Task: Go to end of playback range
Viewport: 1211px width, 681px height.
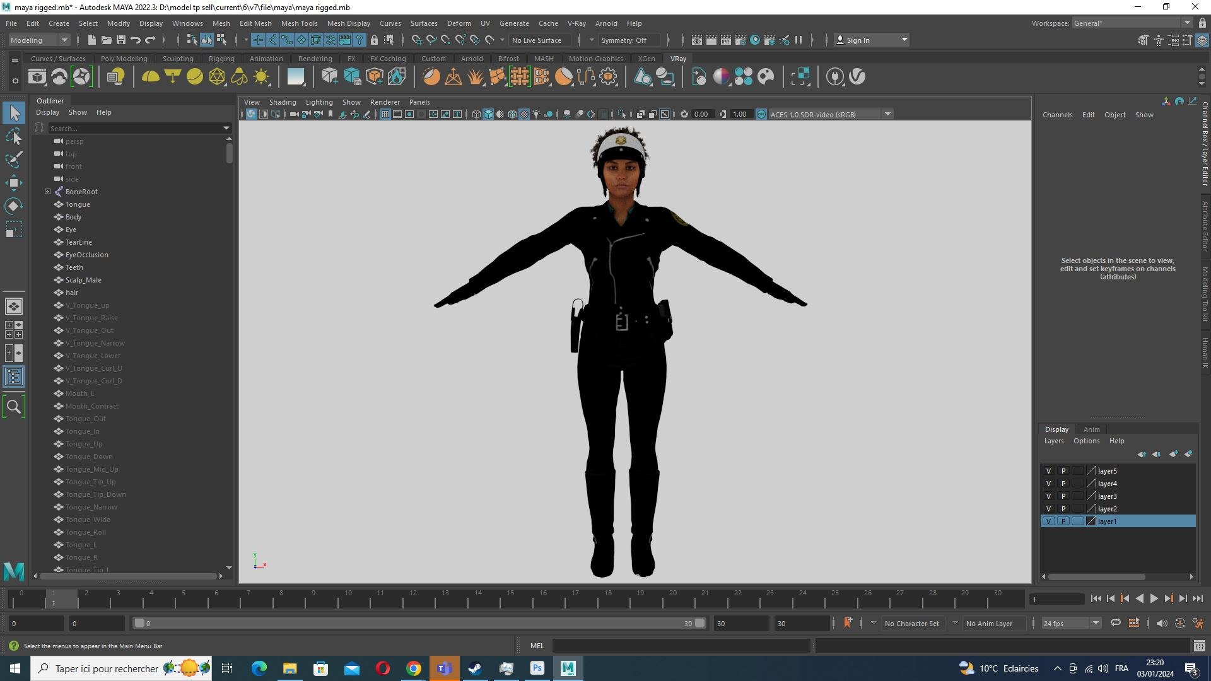Action: (x=1197, y=599)
